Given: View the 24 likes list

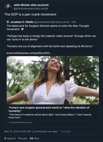Looking at the screenshot, I should (34, 138).
